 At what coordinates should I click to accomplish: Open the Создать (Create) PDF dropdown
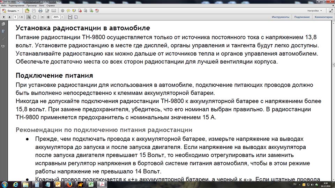pos(11,11)
